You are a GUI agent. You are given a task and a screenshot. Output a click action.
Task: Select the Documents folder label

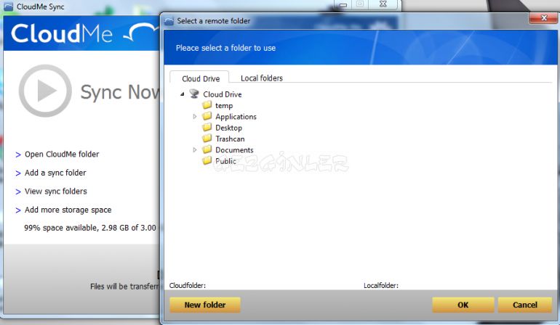[234, 150]
